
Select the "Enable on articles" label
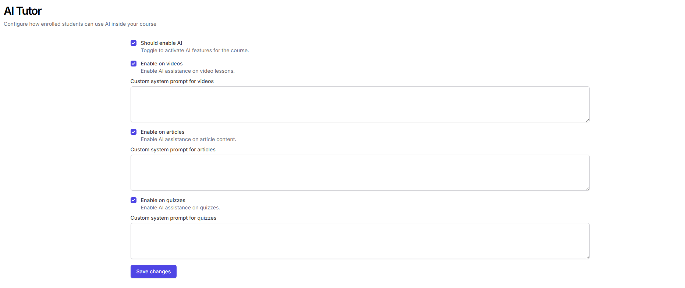tap(162, 132)
